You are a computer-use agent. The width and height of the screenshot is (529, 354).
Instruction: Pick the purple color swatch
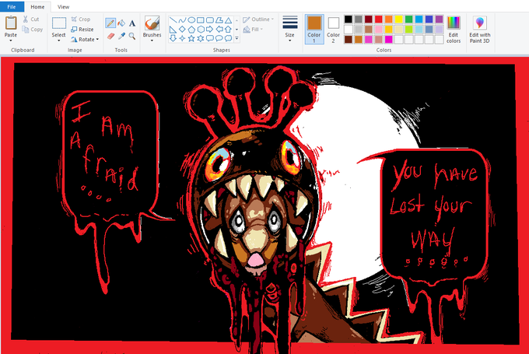(439, 19)
